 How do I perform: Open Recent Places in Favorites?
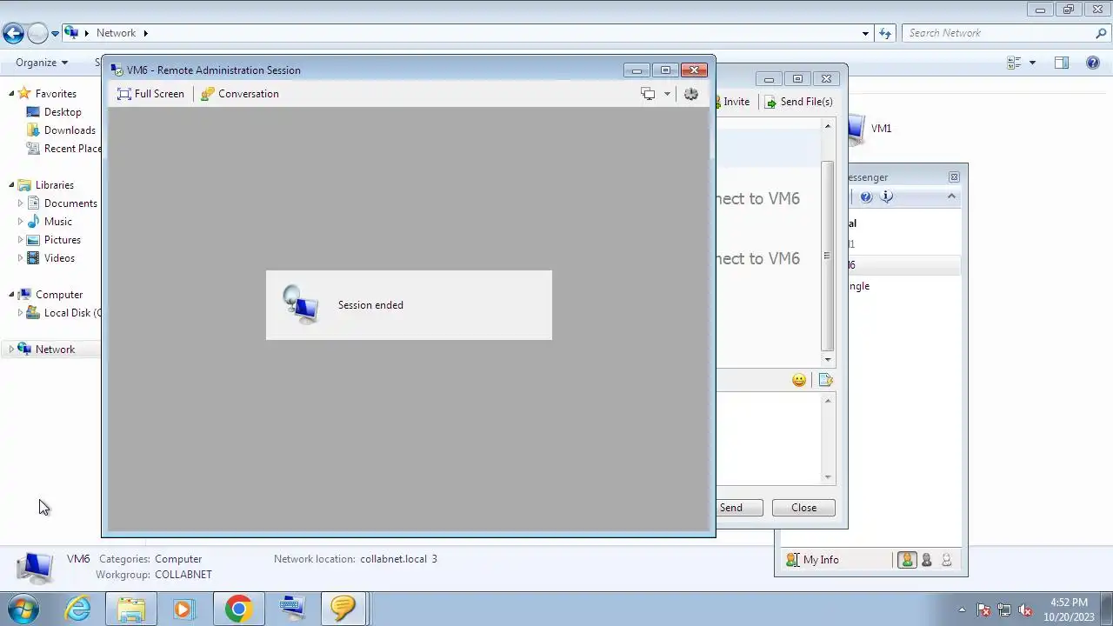[71, 149]
